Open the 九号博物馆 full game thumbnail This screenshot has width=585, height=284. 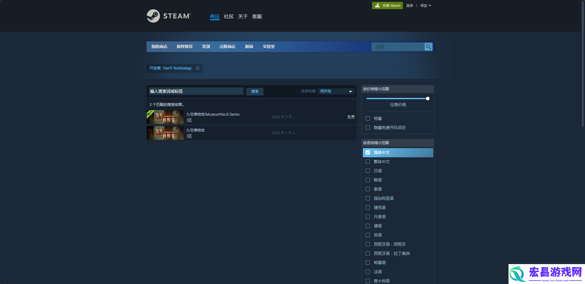click(x=165, y=133)
